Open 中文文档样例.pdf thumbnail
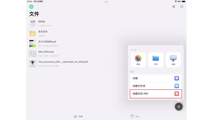Viewport: 213px width, 120px height. [x=33, y=43]
